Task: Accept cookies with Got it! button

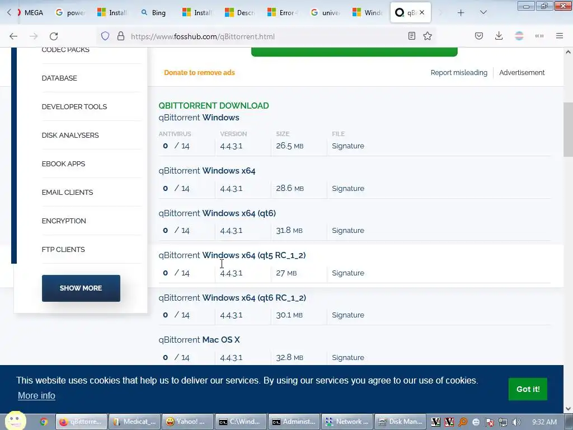Action: [x=528, y=389]
